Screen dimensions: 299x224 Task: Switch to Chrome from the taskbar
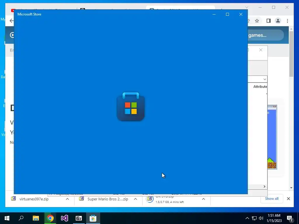point(50,218)
